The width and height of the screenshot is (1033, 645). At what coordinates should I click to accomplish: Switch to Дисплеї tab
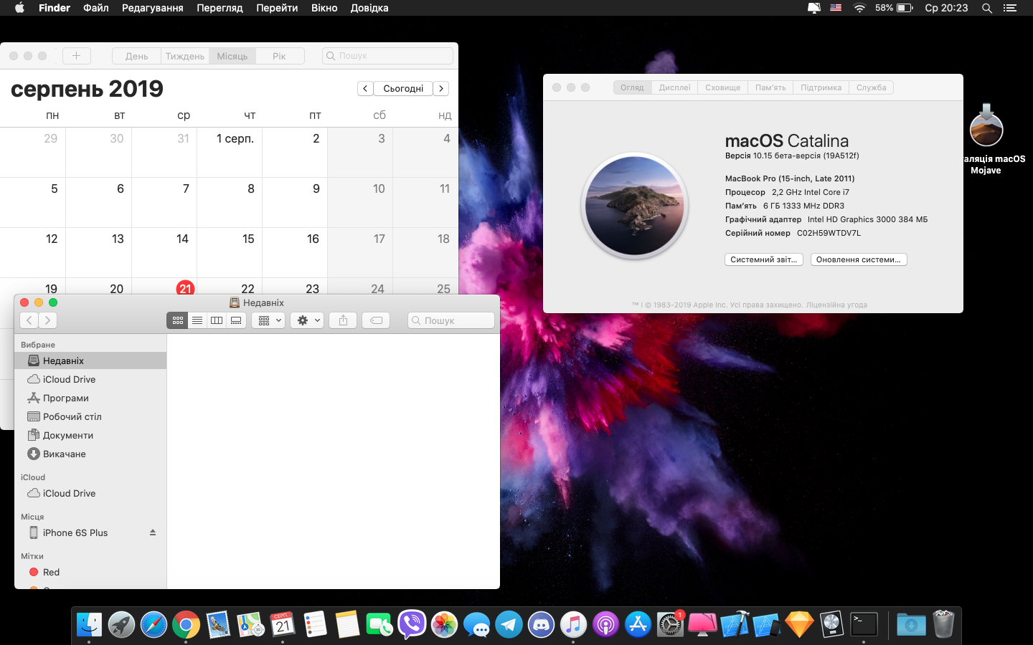tap(674, 87)
